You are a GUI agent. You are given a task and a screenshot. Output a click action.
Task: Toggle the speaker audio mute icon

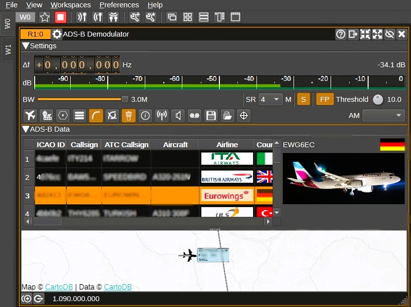(178, 115)
